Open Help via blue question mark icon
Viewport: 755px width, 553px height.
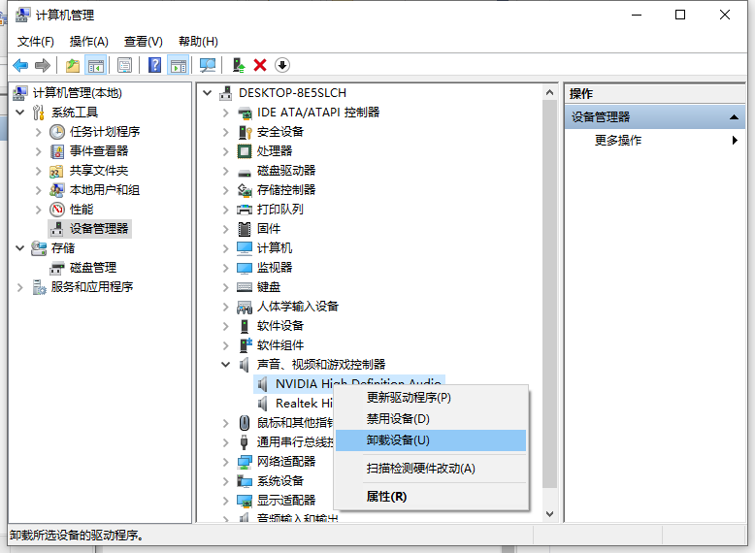154,65
